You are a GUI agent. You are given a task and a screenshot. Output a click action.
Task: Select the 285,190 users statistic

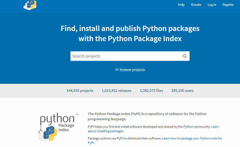[182, 91]
